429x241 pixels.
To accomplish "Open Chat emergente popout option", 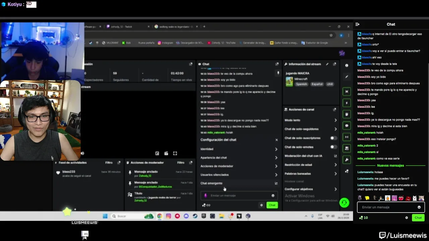I will pyautogui.click(x=239, y=183).
